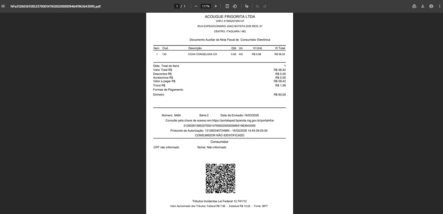Click the page number input field
This screenshot has width=443, height=214.
point(177,6)
